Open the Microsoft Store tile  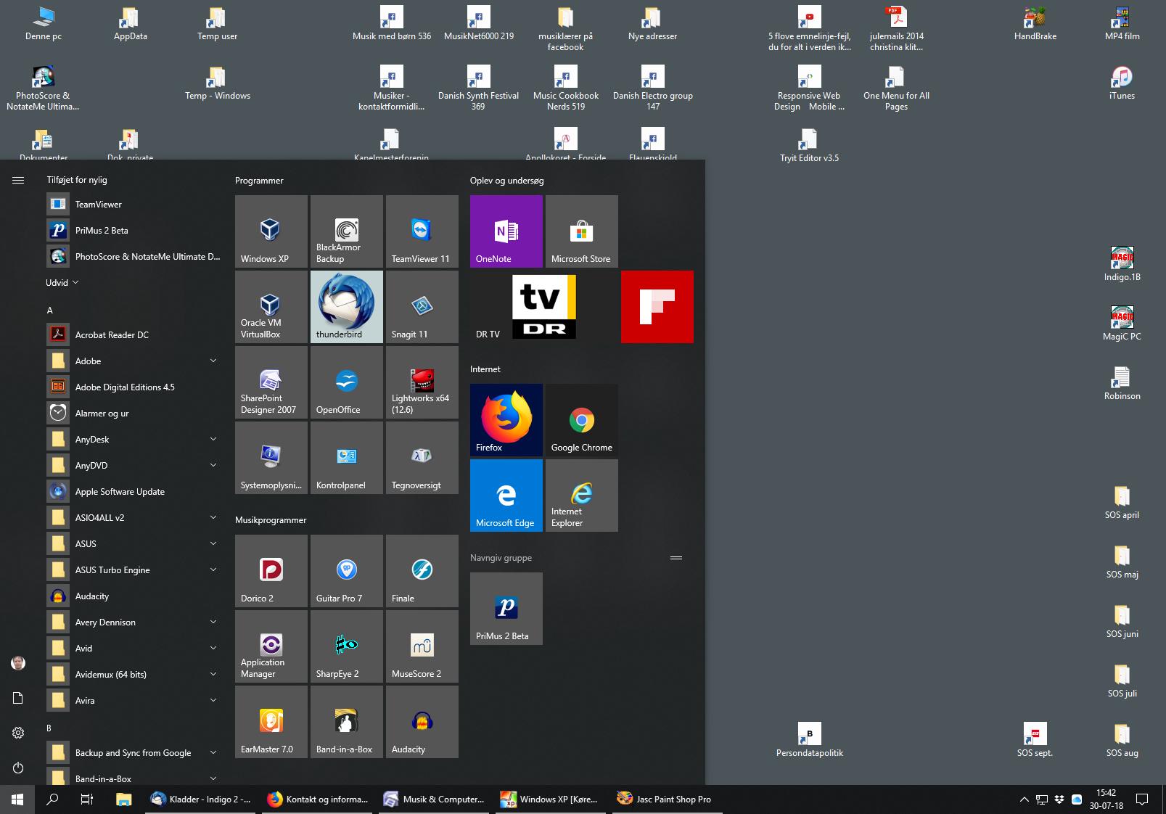(x=582, y=231)
